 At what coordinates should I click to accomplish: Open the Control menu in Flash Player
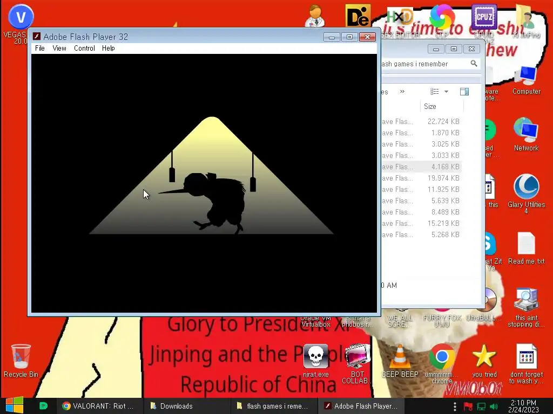point(84,48)
